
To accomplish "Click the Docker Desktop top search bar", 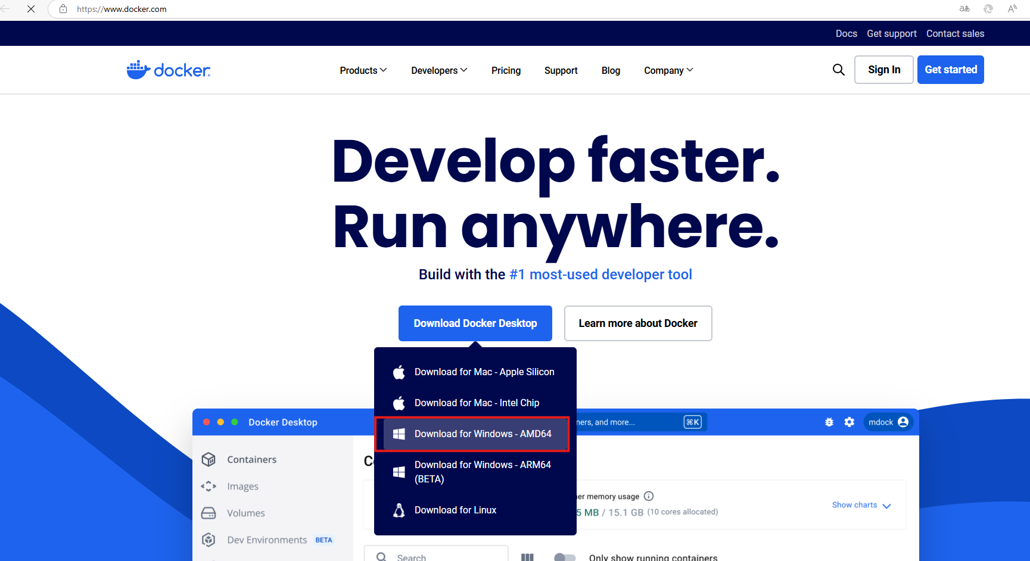I will pos(640,422).
